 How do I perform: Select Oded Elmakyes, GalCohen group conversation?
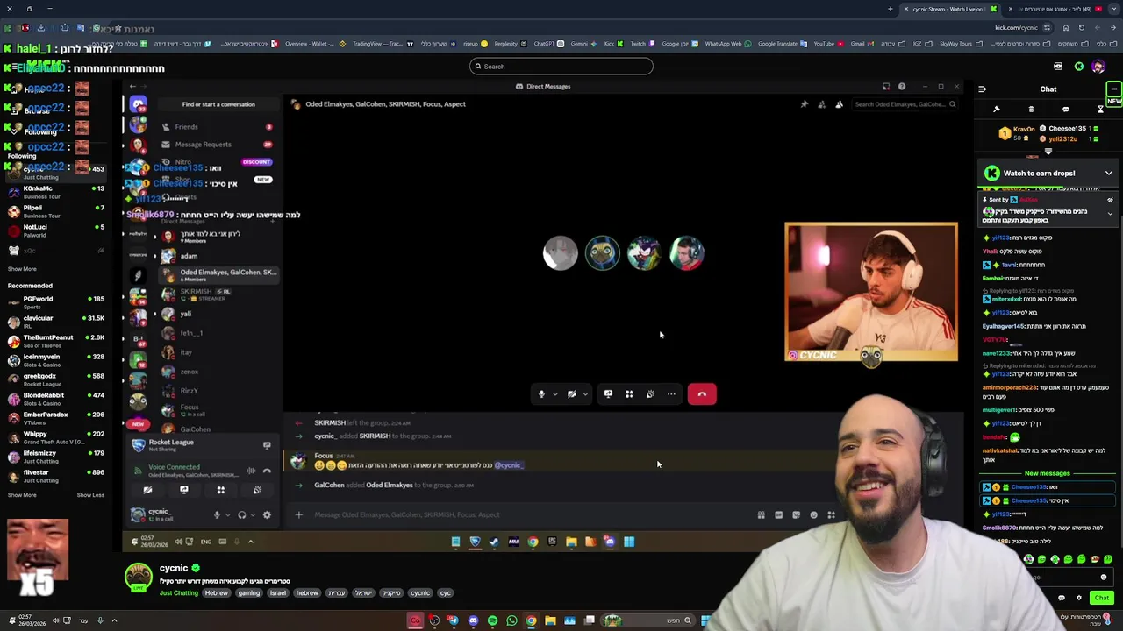coord(218,275)
